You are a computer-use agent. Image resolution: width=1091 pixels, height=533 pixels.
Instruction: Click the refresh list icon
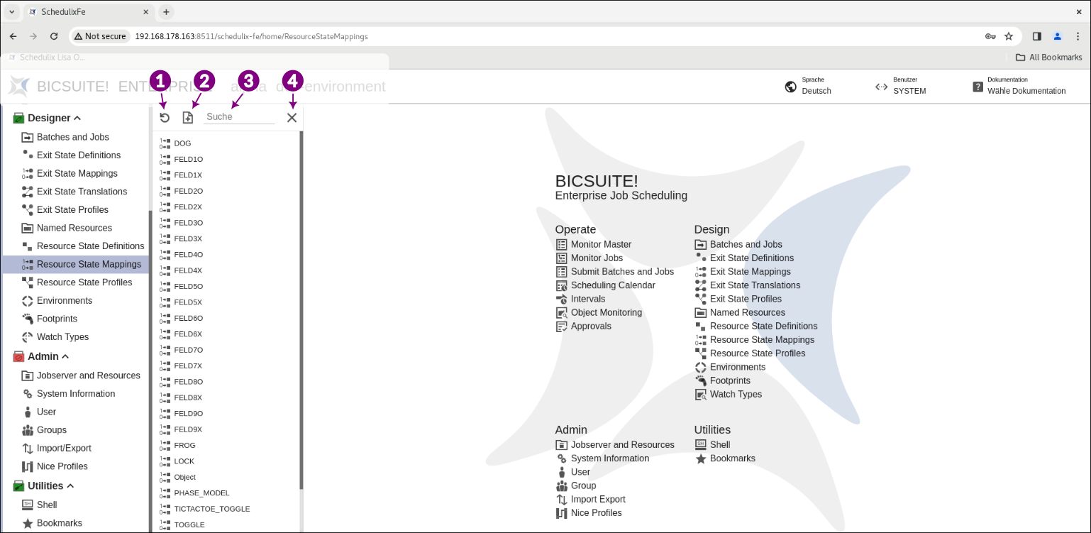pyautogui.click(x=165, y=118)
